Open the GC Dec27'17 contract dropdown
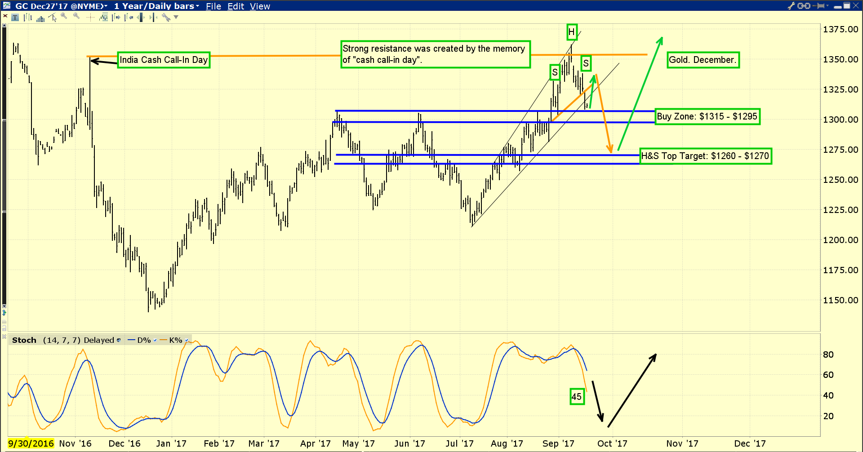Image resolution: width=863 pixels, height=452 pixels. [62, 6]
